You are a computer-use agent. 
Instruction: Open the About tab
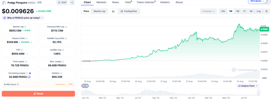tap(179, 2)
